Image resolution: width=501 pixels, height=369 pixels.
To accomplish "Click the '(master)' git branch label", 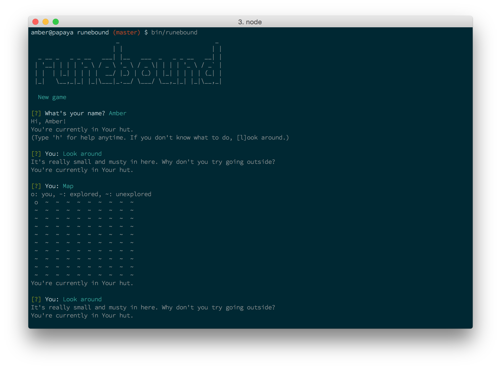I will pos(126,33).
